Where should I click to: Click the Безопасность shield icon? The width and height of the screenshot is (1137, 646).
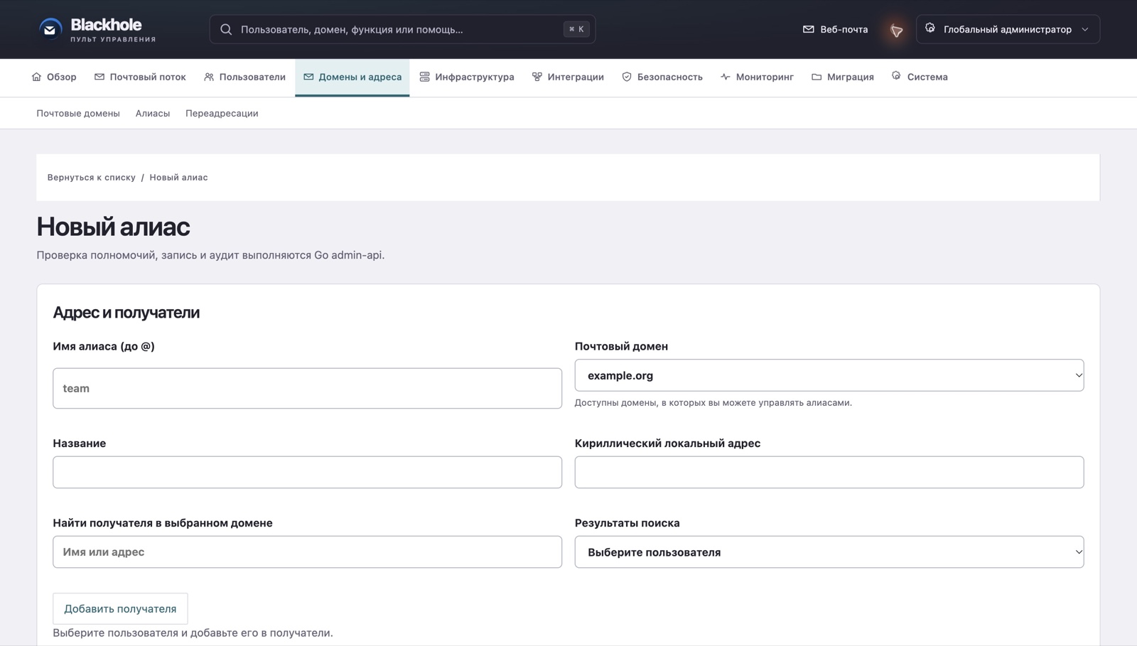tap(627, 77)
